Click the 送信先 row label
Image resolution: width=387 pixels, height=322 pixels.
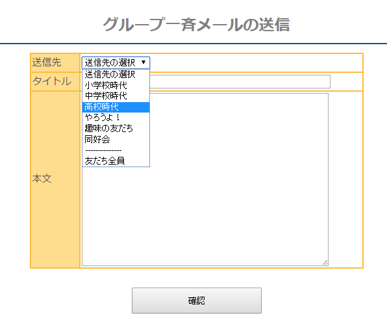click(x=47, y=62)
